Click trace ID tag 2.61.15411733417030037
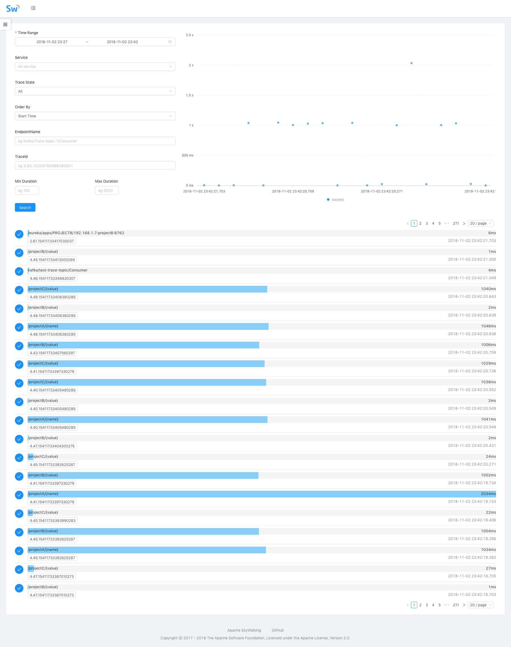The image size is (511, 647). pos(52,241)
